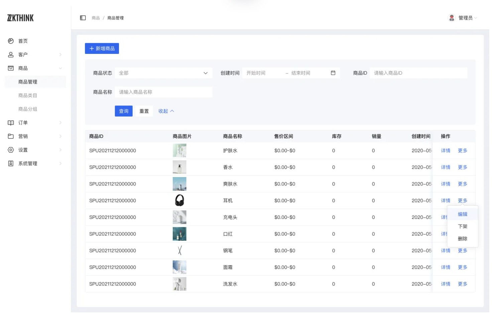Open 更多 for 耳机 row
The width and height of the screenshot is (498, 318).
click(x=463, y=201)
